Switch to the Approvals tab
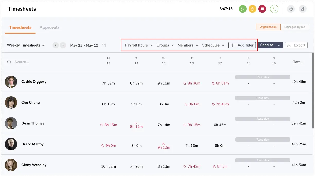Screen dimensions: 315x176 point(49,27)
